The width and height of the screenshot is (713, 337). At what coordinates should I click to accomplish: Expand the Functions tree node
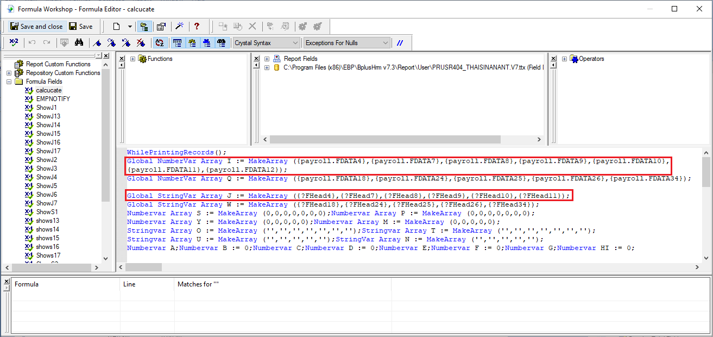tap(133, 59)
